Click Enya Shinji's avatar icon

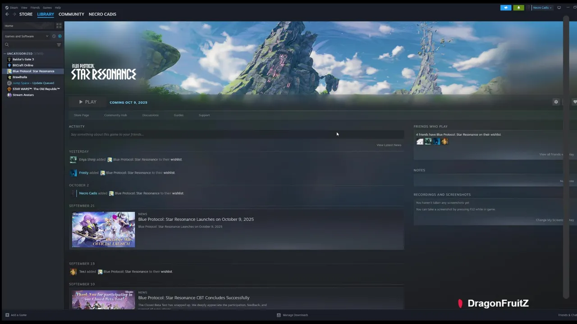pyautogui.click(x=73, y=159)
